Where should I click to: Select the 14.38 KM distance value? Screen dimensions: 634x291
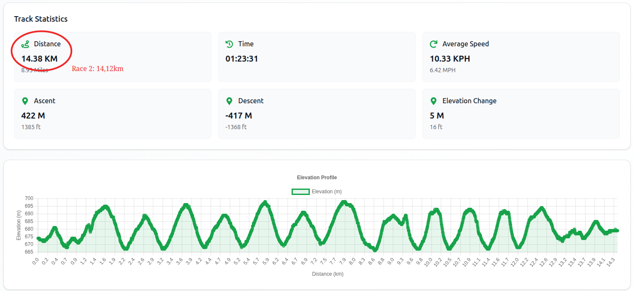(39, 59)
